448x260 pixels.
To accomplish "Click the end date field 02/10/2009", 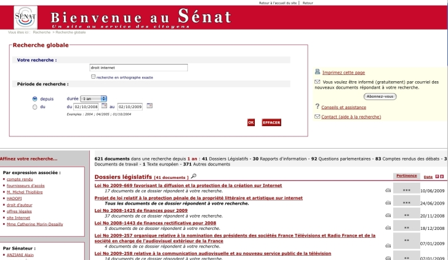I will [130, 107].
